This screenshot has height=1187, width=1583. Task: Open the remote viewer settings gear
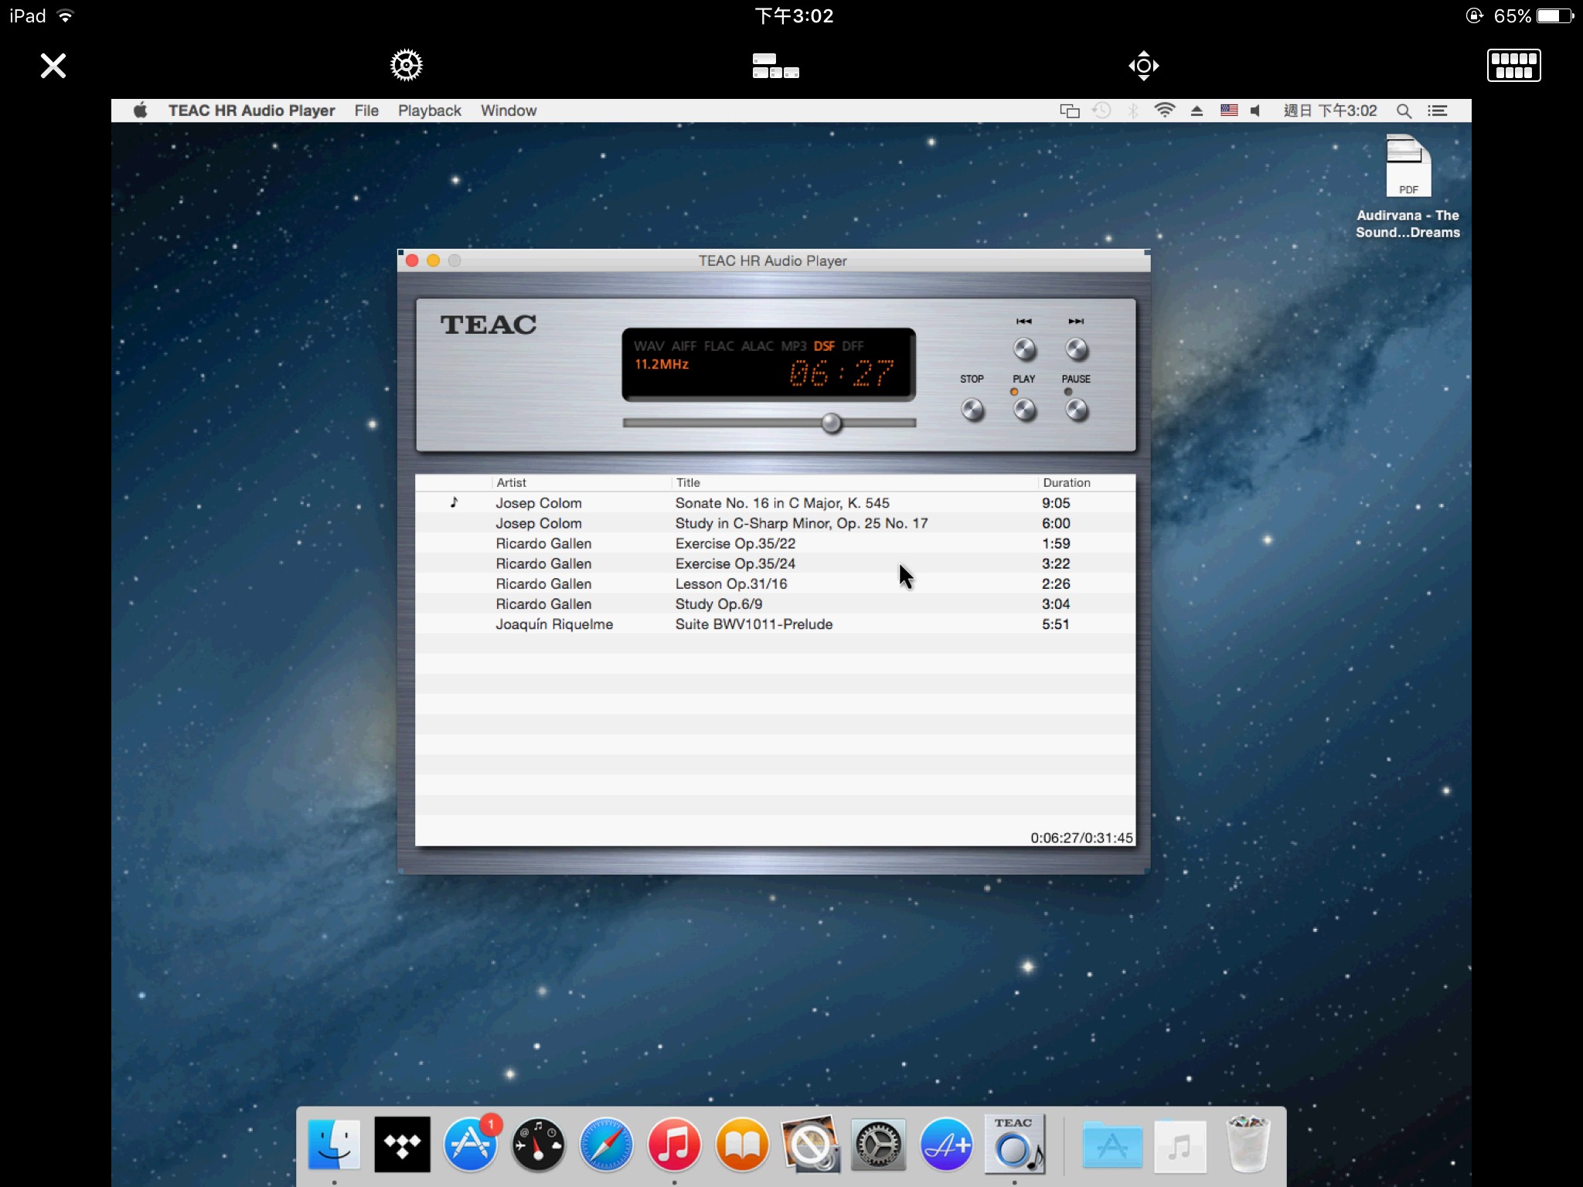pyautogui.click(x=406, y=66)
